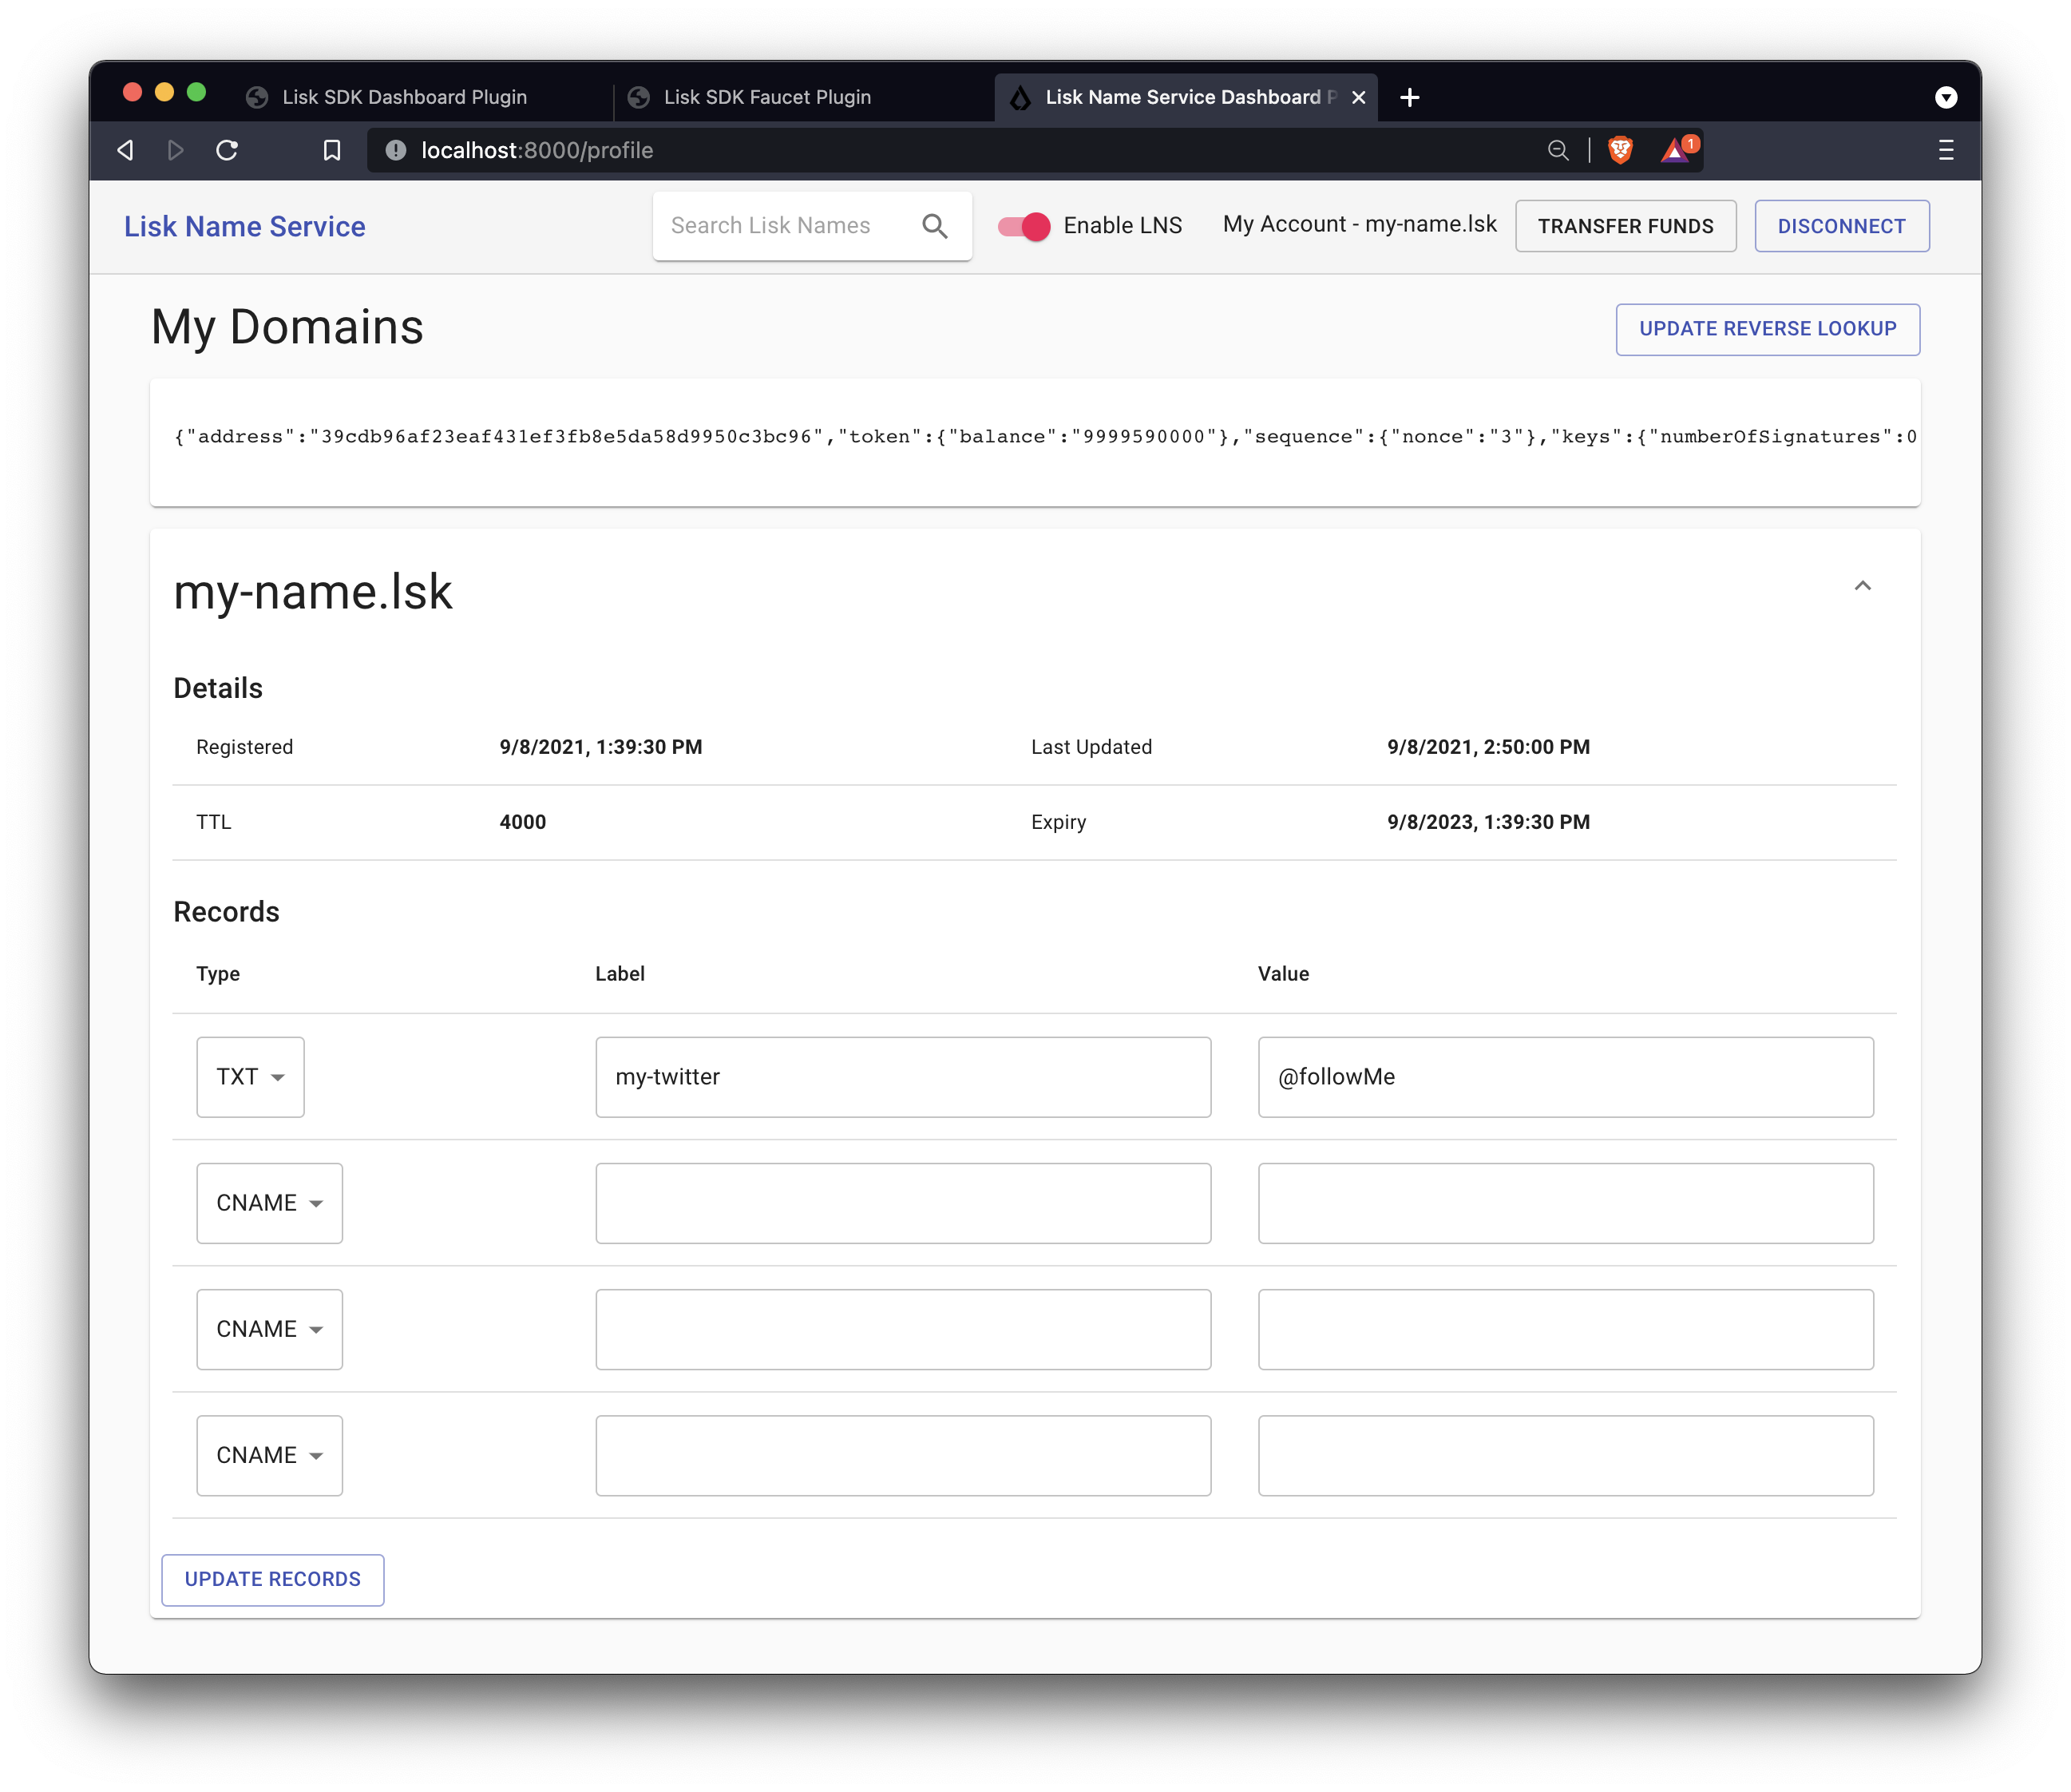The height and width of the screenshot is (1792, 2071).
Task: Click the last CNAME row label field
Action: [x=902, y=1455]
